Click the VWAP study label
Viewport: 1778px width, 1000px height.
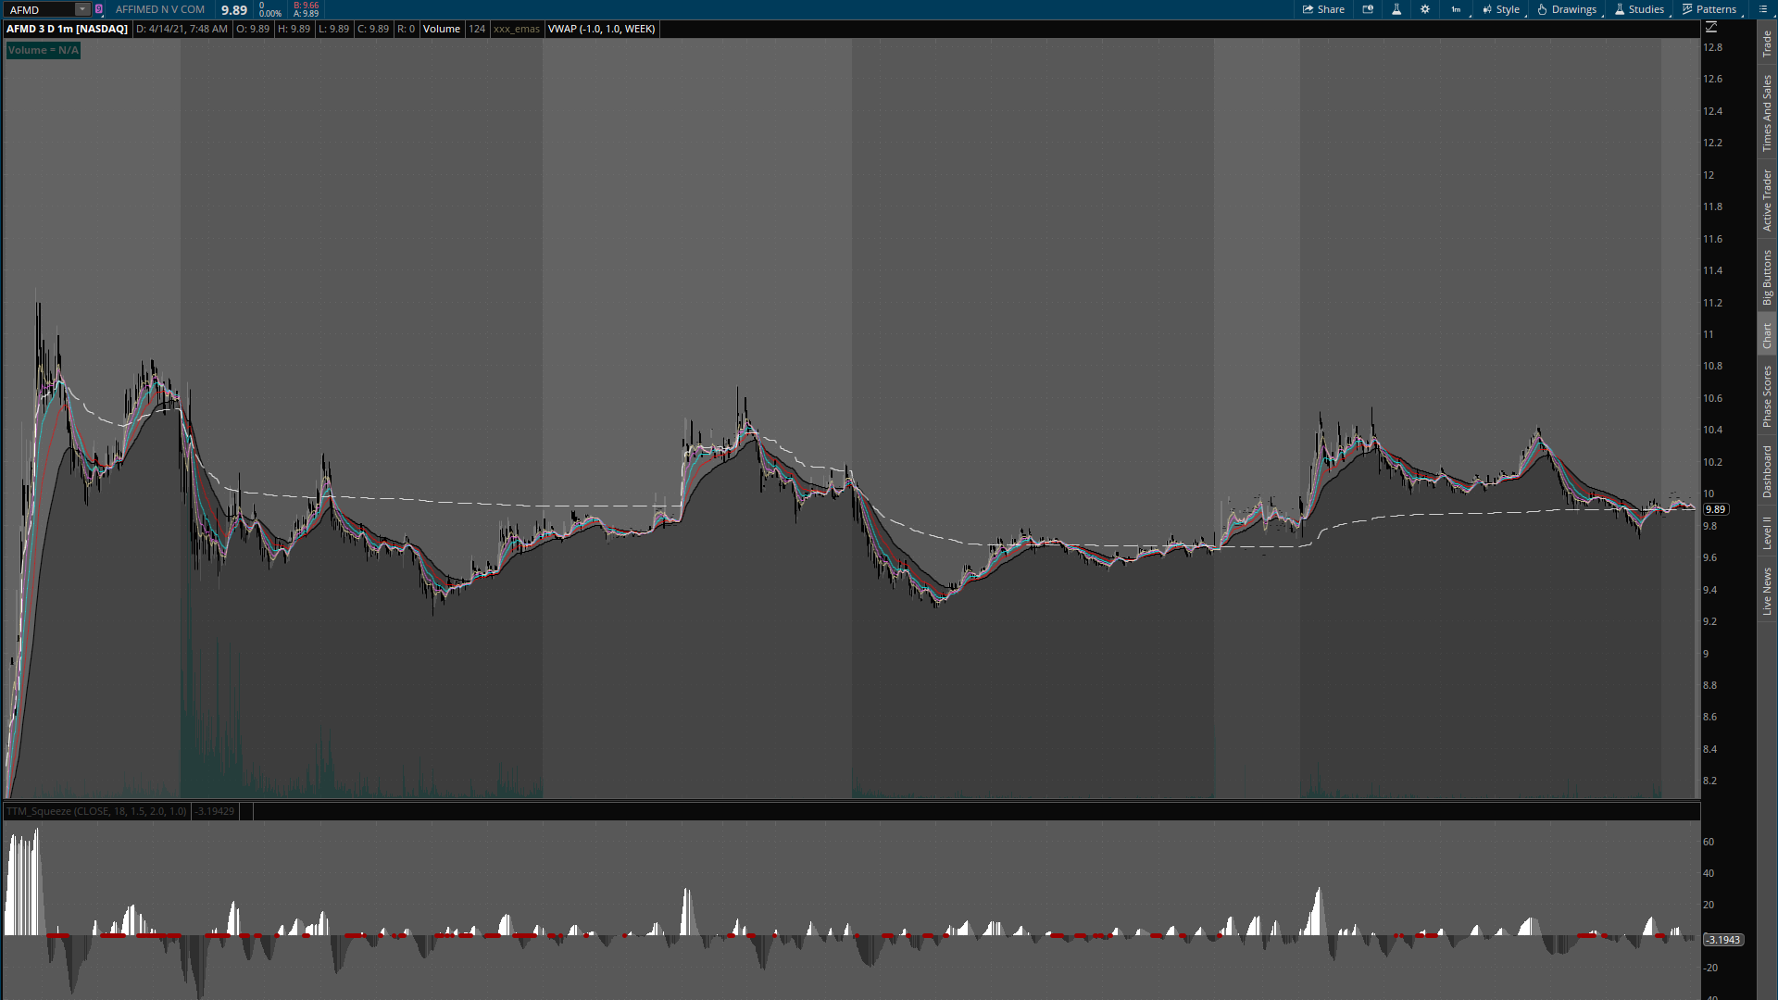click(x=601, y=29)
